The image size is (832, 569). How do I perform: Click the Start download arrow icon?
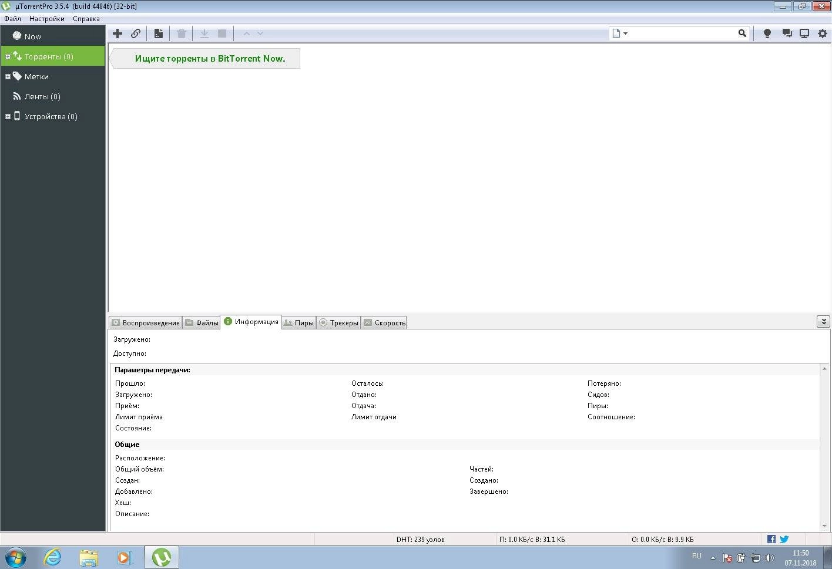tap(204, 33)
